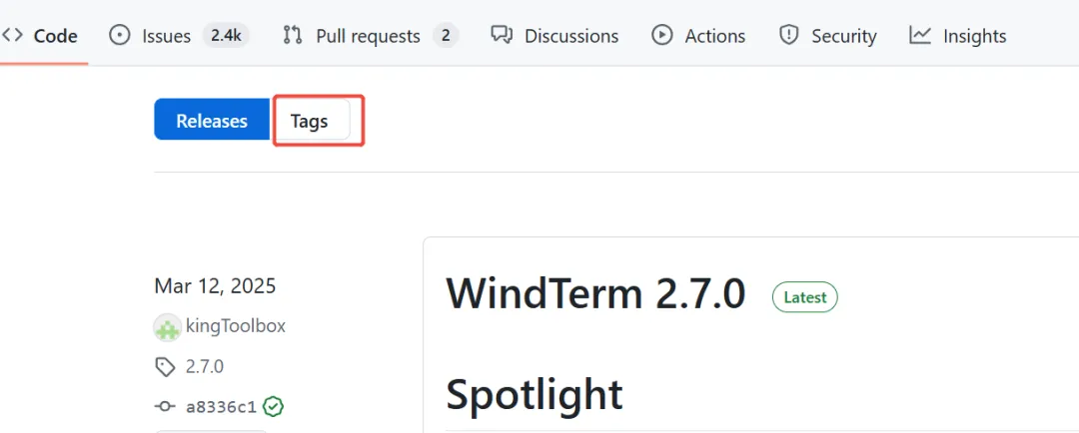Open the WindTerm 2.7.0 release title
This screenshot has height=433, width=1079.
(595, 294)
